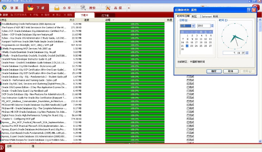Click the year field showing 2010

coord(204,26)
